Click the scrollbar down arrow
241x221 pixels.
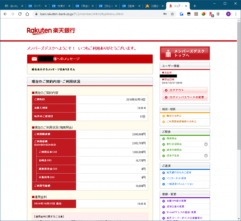point(239,219)
